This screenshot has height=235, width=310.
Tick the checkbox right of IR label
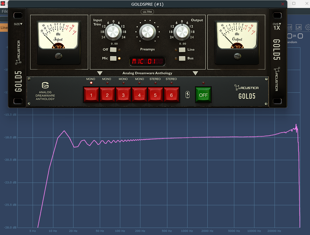(300, 36)
